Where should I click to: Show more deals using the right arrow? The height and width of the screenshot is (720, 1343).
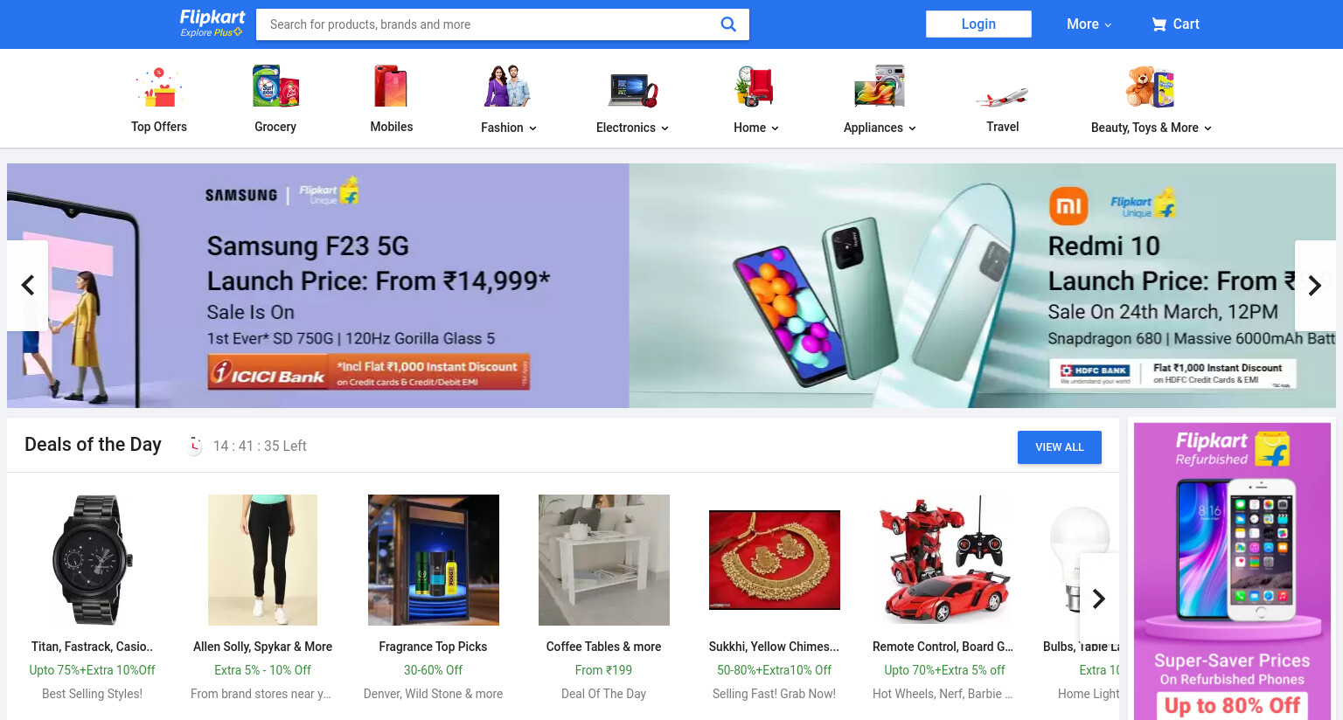pos(1099,599)
